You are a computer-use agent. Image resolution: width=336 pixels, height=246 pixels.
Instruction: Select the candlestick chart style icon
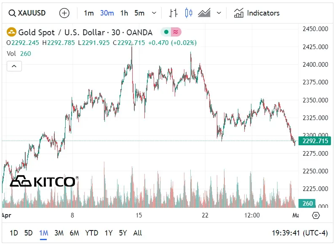pyautogui.click(x=189, y=13)
